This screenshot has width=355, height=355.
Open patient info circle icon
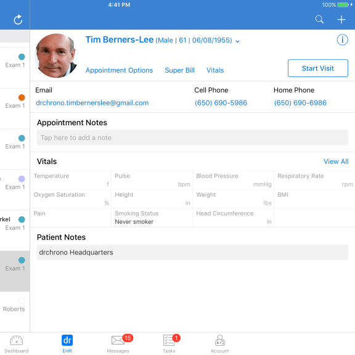tap(342, 40)
